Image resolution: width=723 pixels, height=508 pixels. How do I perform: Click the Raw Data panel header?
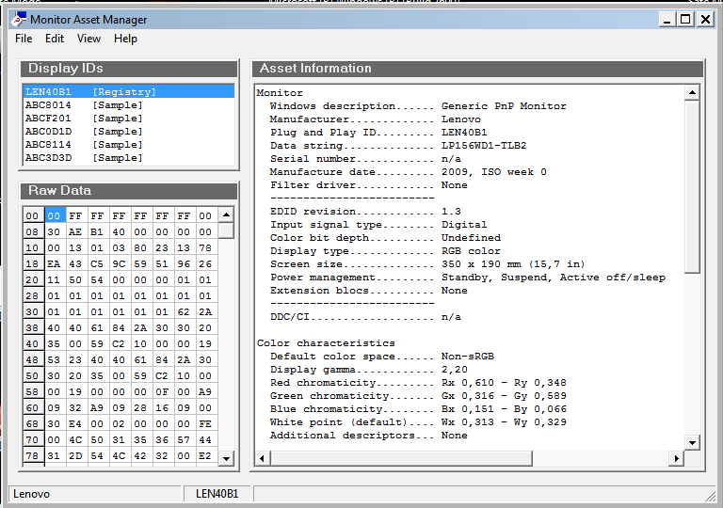point(129,191)
